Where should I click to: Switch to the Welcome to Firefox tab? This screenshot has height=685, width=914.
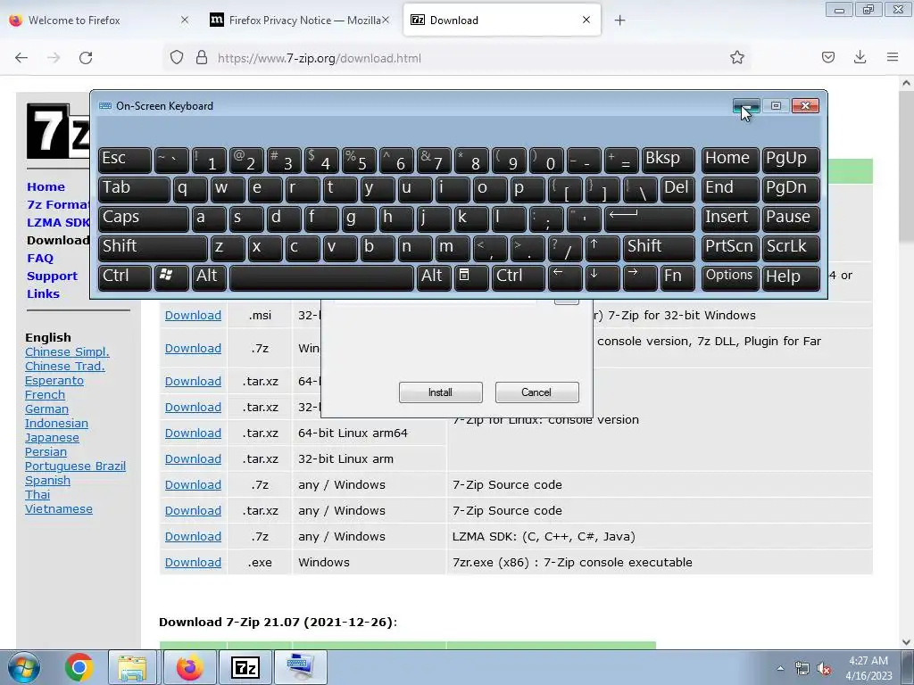tap(97, 21)
